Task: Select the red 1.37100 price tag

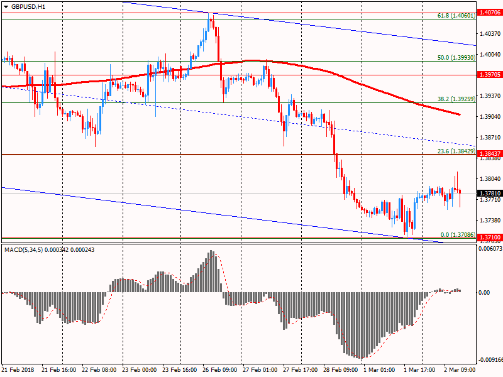Action: pyautogui.click(x=489, y=238)
